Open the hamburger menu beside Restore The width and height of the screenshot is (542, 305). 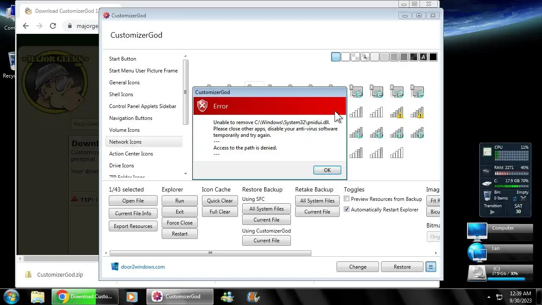pos(431,267)
